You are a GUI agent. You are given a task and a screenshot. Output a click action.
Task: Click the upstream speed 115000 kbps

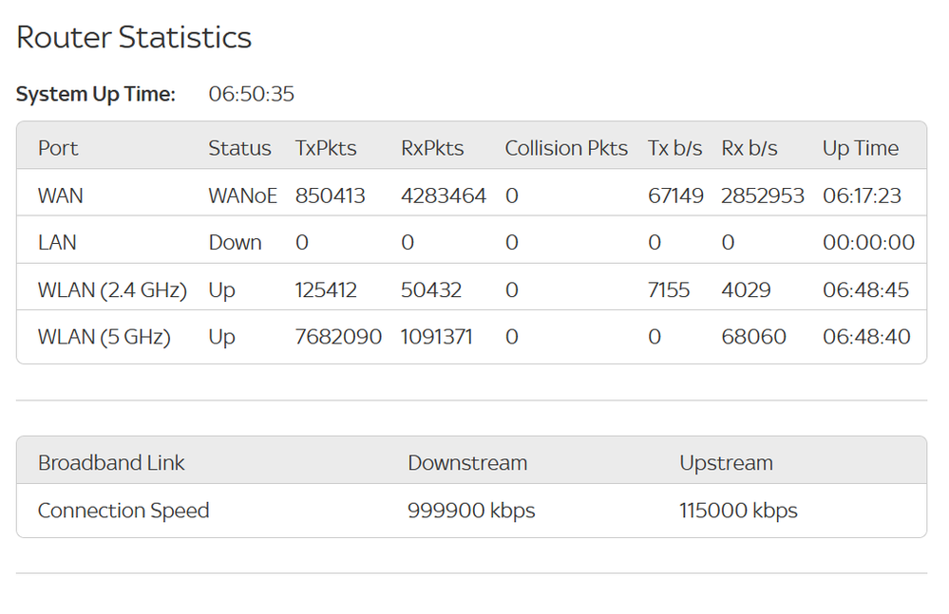point(738,511)
